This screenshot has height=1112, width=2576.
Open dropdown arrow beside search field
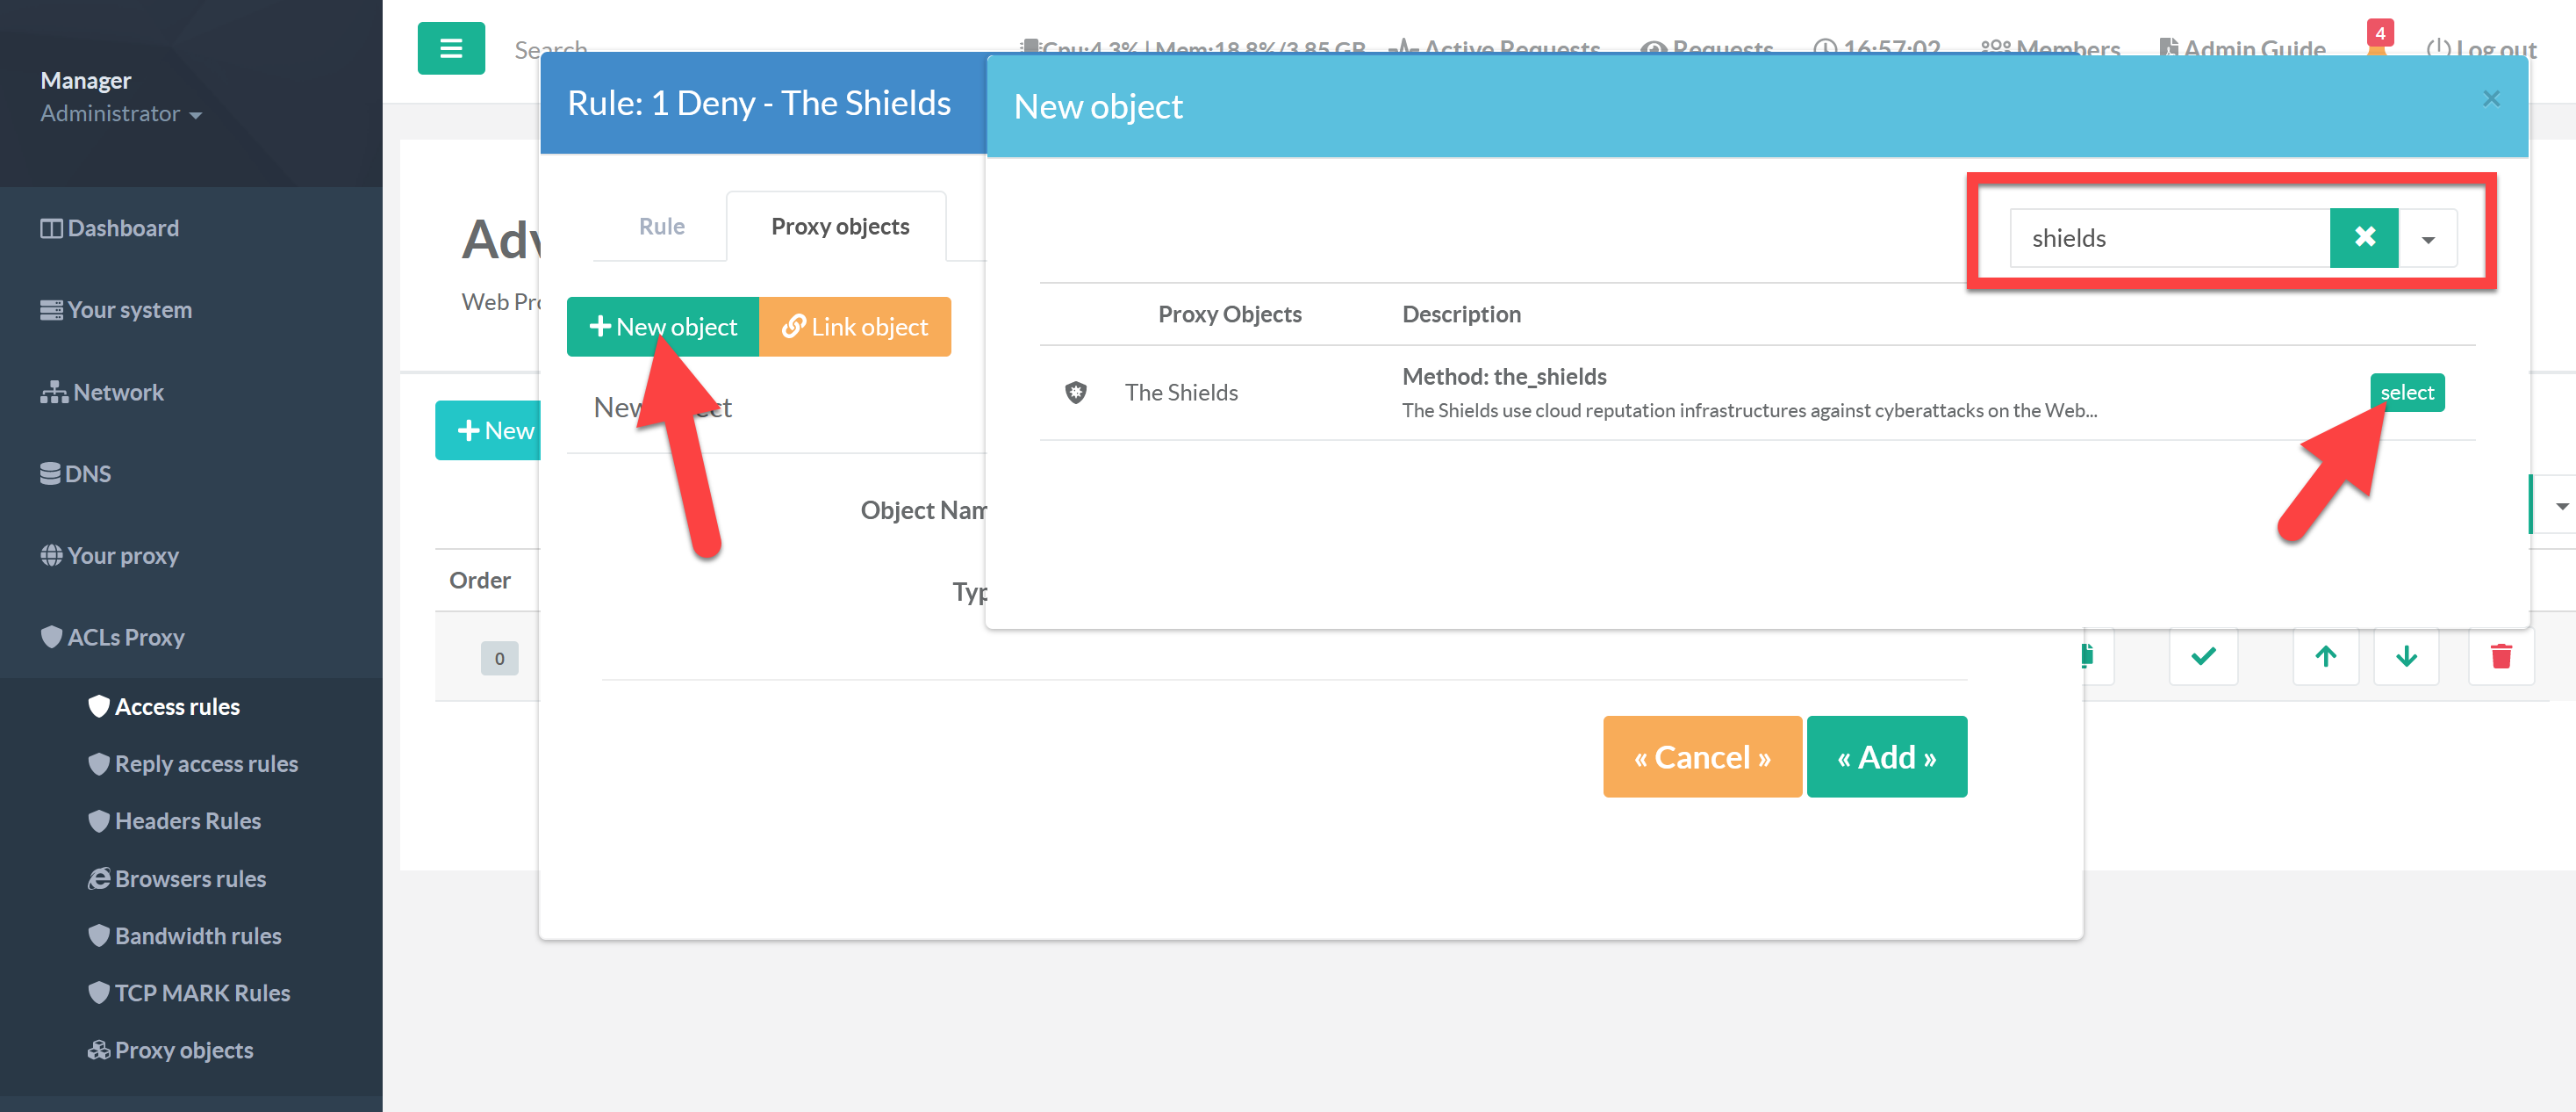pos(2427,239)
